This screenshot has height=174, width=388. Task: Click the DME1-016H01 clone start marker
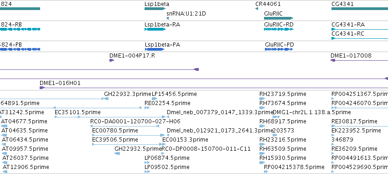pos(42,88)
